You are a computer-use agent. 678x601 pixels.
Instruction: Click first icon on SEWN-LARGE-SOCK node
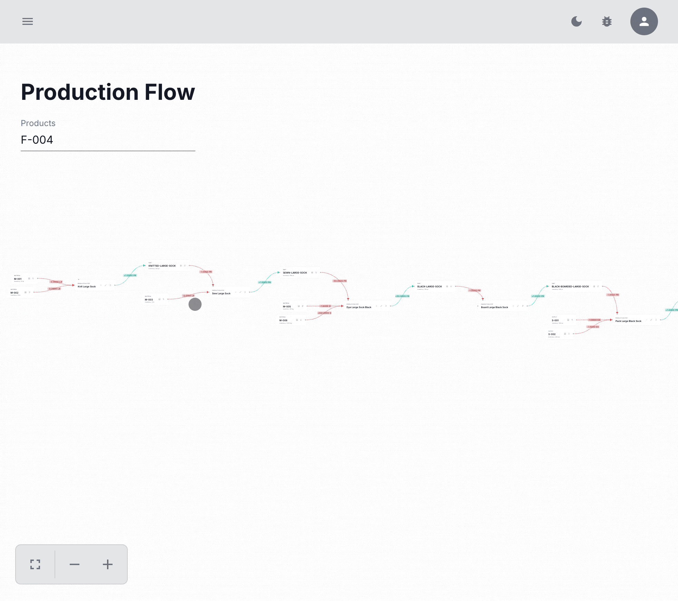[x=312, y=273]
